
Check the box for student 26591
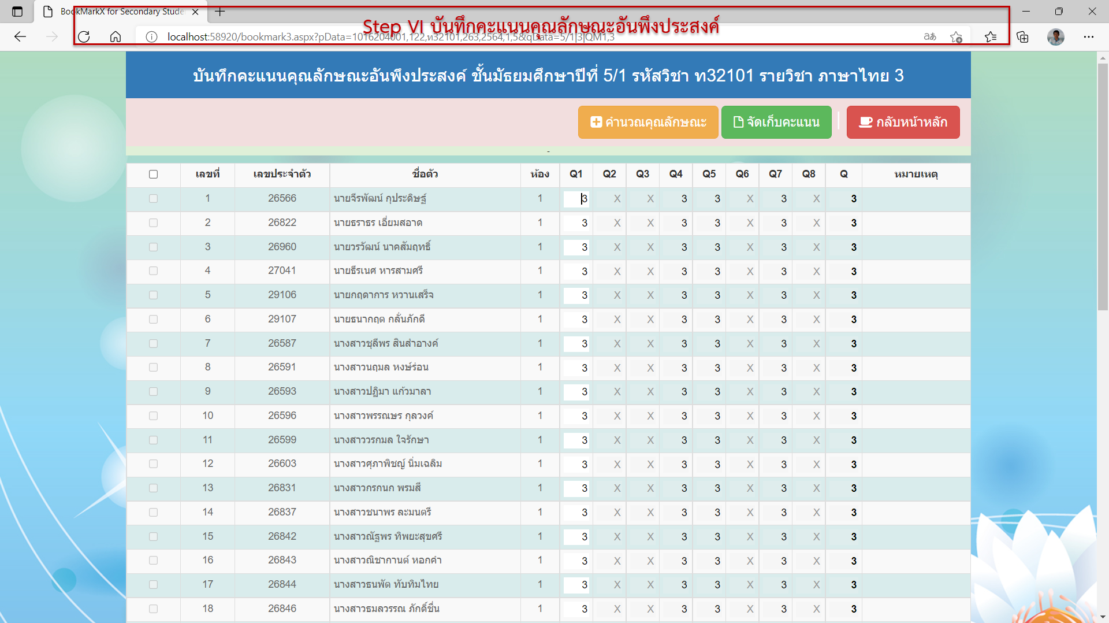coord(153,368)
